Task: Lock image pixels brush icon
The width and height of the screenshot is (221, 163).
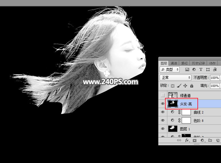Action: click(179, 86)
